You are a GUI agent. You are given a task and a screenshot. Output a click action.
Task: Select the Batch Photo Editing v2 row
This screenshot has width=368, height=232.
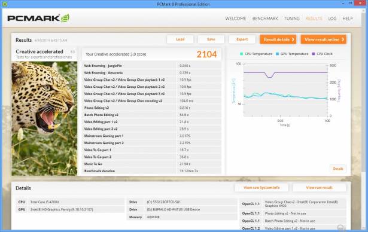pos(151,115)
